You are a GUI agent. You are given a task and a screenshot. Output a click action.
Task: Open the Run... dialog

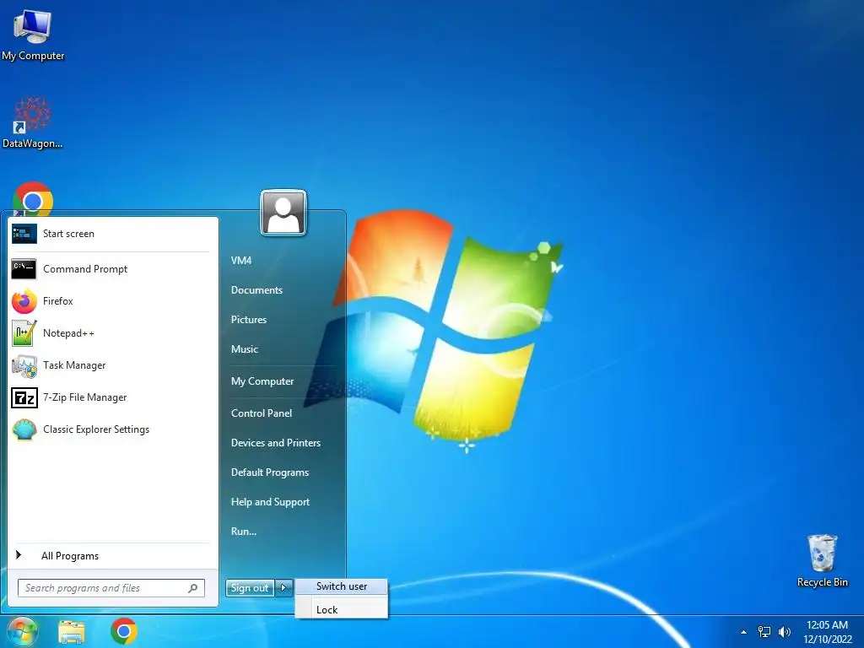click(244, 532)
